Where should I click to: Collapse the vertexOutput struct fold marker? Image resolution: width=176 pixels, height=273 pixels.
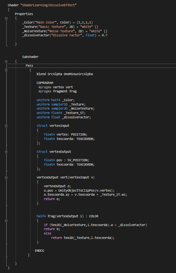pyautogui.click(x=6, y=152)
